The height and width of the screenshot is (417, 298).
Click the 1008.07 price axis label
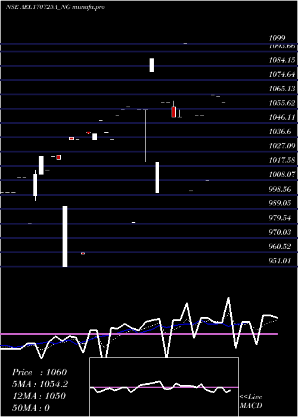tap(282, 175)
